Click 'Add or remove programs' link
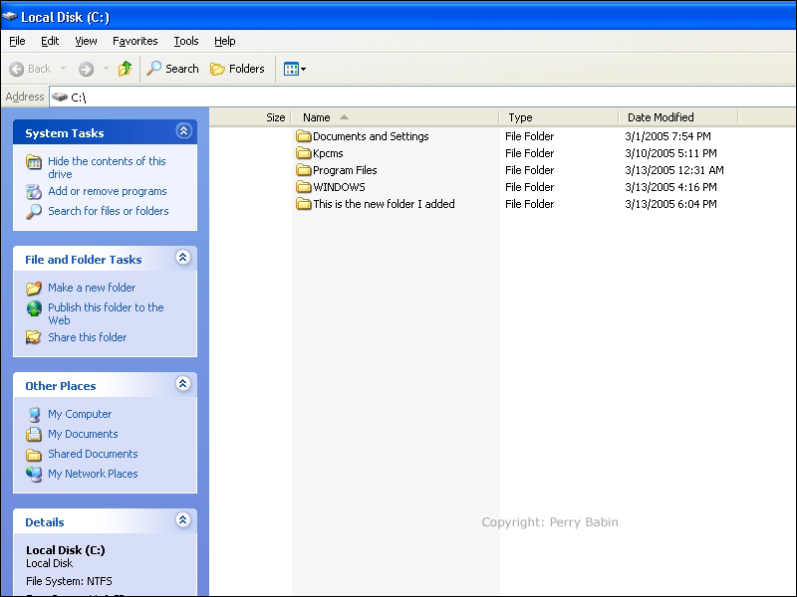Image resolution: width=797 pixels, height=597 pixels. [108, 191]
